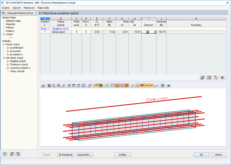Click the Prut č. 1 - Obdélník 14/14 row
Viewport: 231px width, 165px height.
pos(133,29)
